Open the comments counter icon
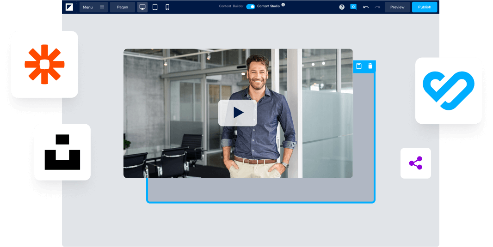 coord(353,7)
